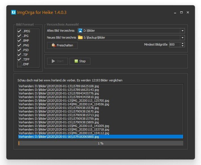
Task: Select log row ending IMG_20200113_125700.jpg
Action: (100, 101)
